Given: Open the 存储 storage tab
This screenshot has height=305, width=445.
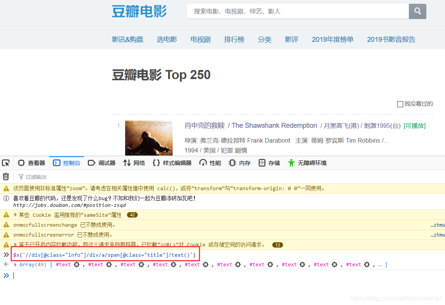Looking at the screenshot, I should point(269,163).
